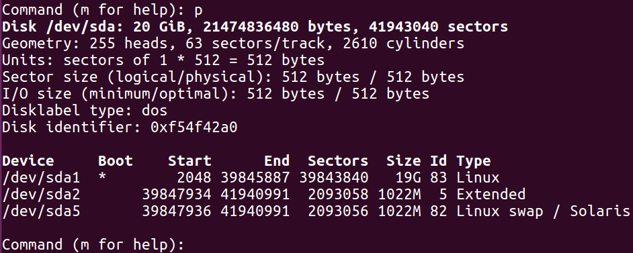Click the Sectors column header

point(338,161)
